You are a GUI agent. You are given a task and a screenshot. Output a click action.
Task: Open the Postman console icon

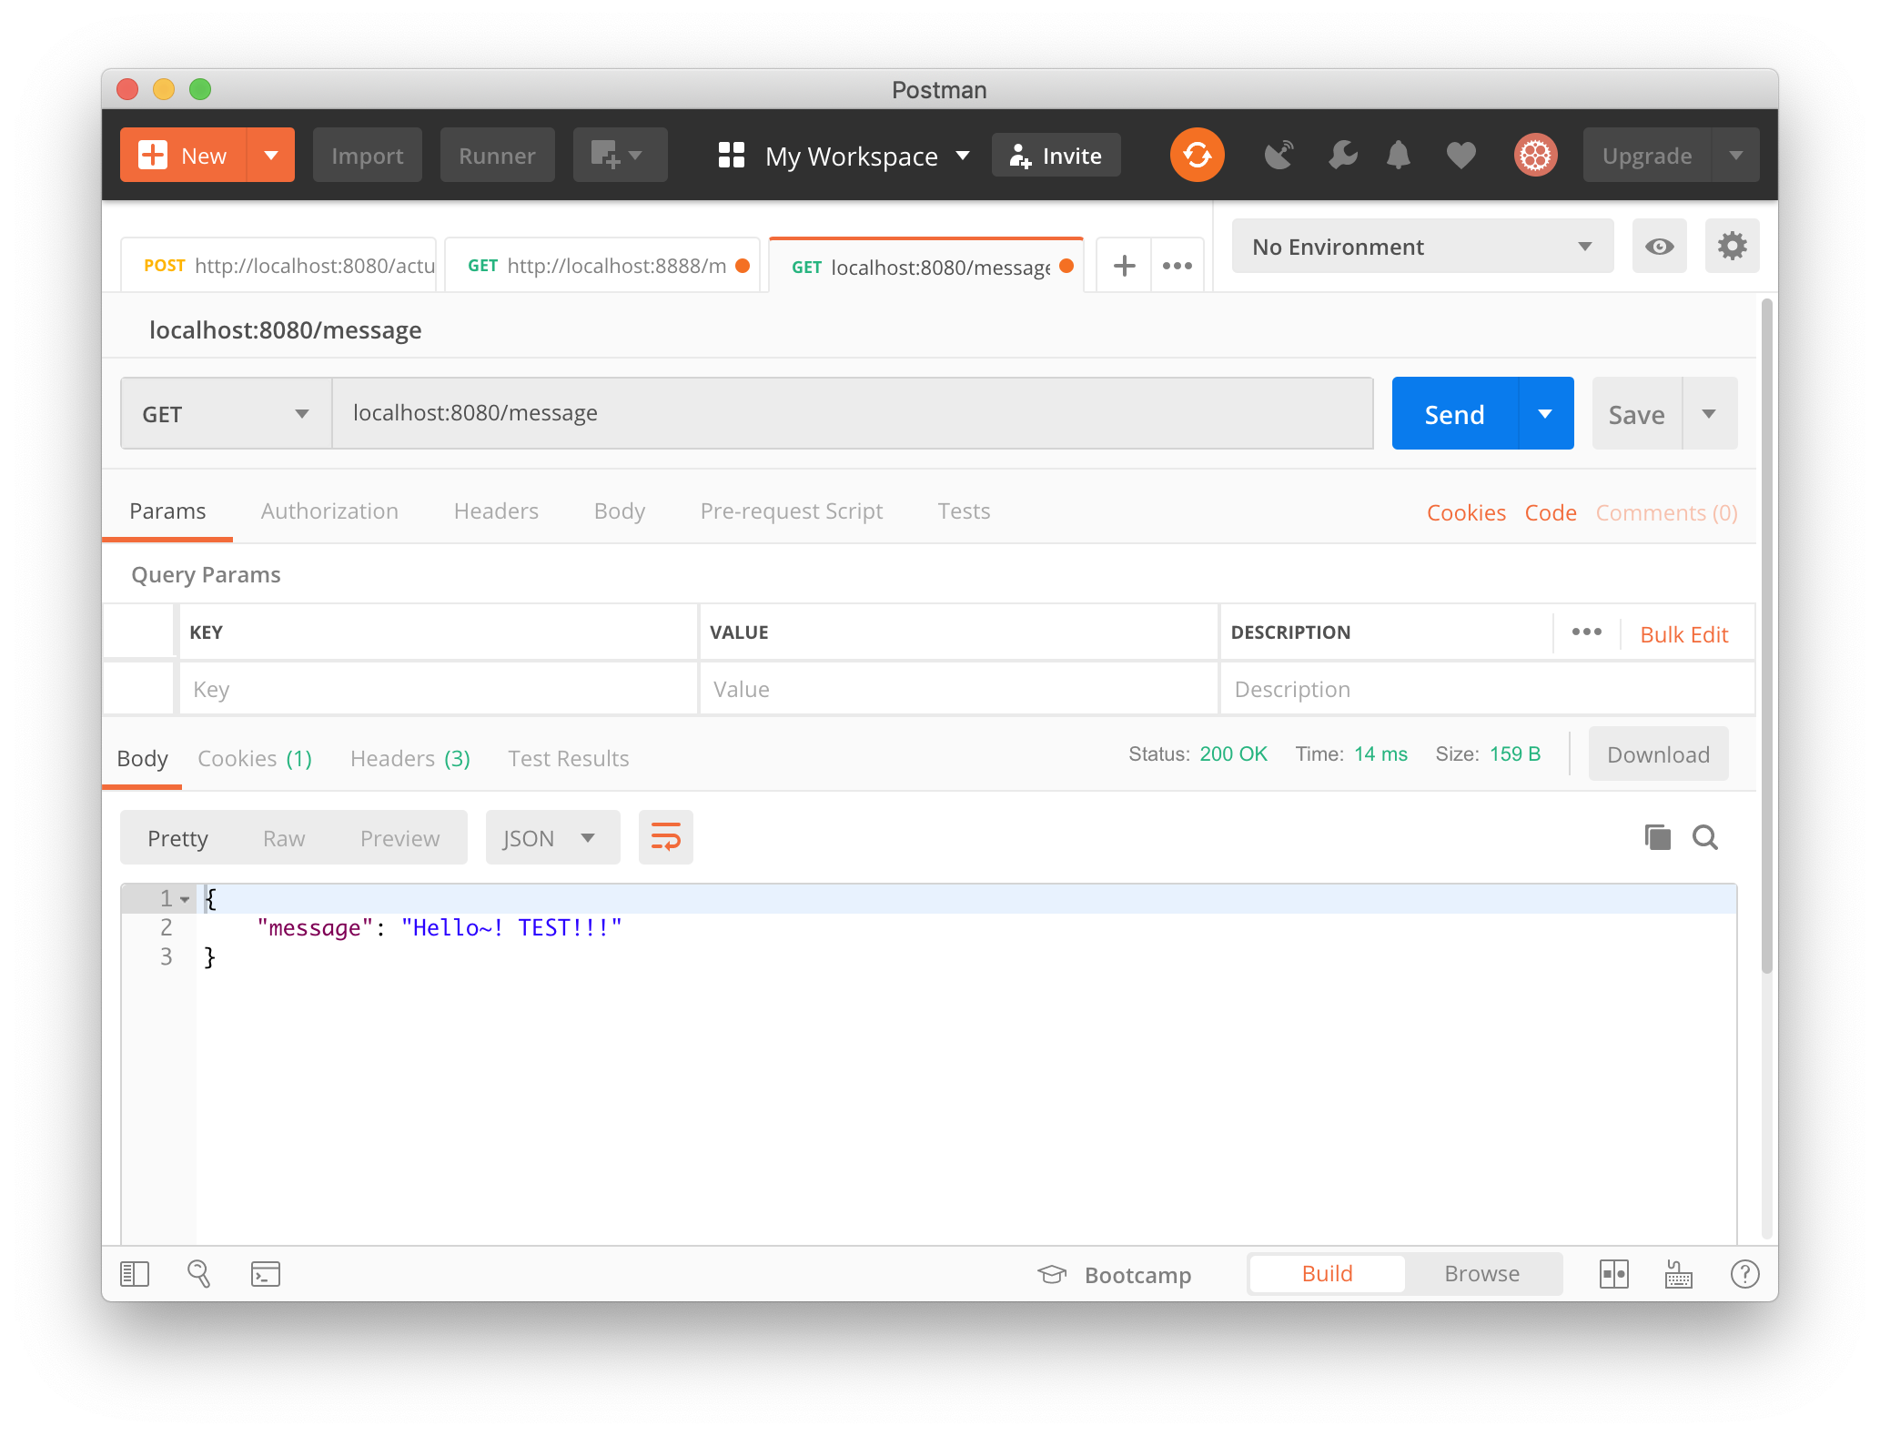pyautogui.click(x=265, y=1274)
